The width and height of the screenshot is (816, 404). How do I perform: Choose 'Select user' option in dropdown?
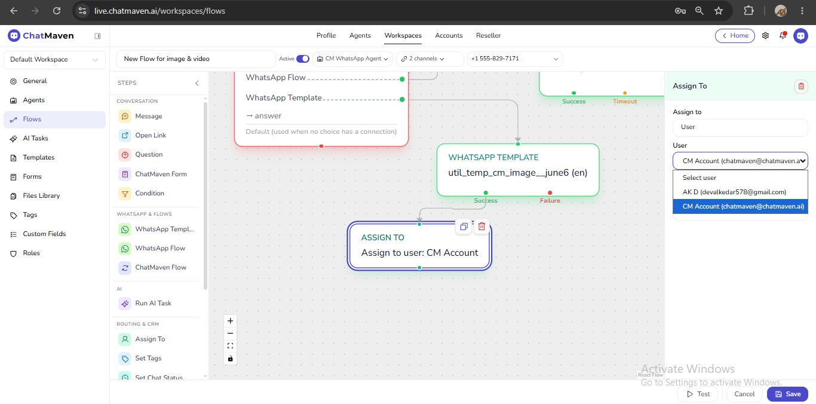click(740, 177)
